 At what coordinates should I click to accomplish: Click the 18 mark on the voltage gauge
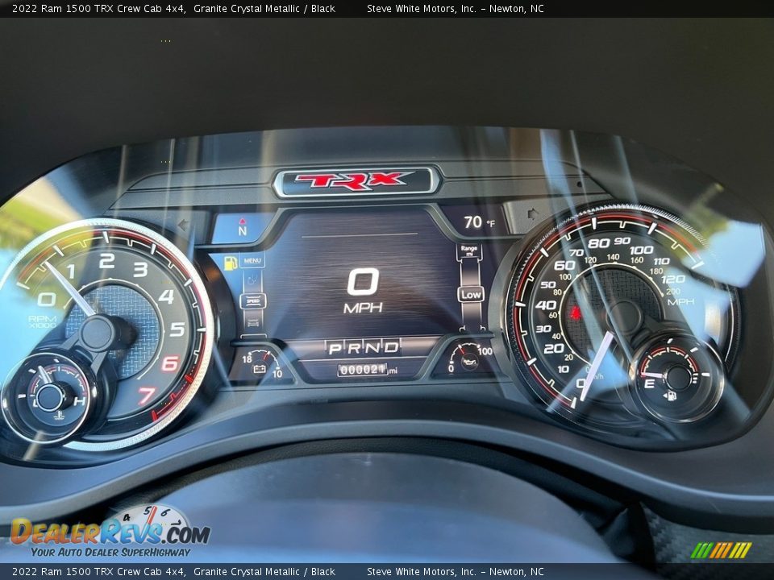(247, 359)
